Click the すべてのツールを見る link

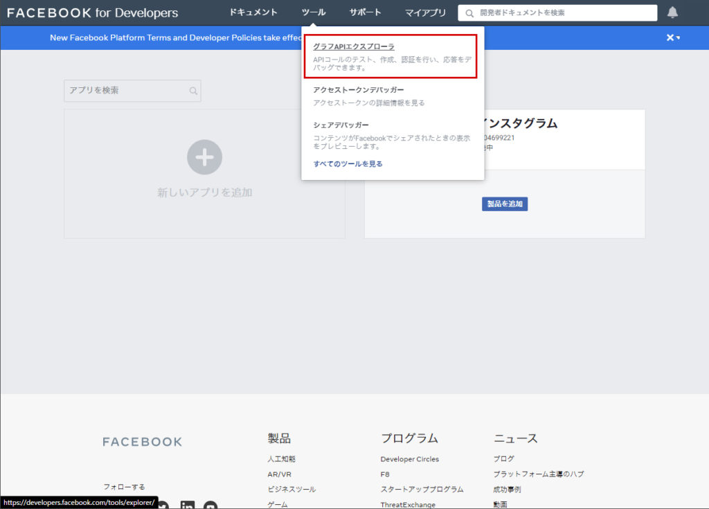pyautogui.click(x=348, y=164)
